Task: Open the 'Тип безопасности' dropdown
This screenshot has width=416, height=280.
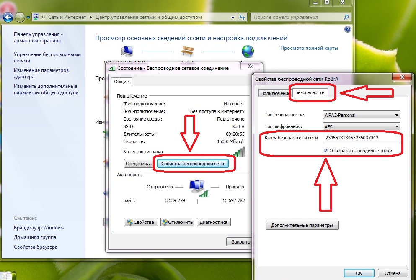Action: pos(361,115)
